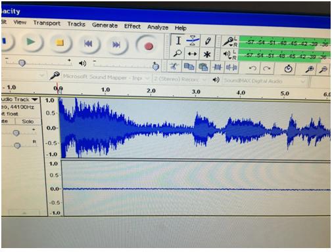This screenshot has height=252, width=332.
Task: Open the Transport menu
Action: 47,23
